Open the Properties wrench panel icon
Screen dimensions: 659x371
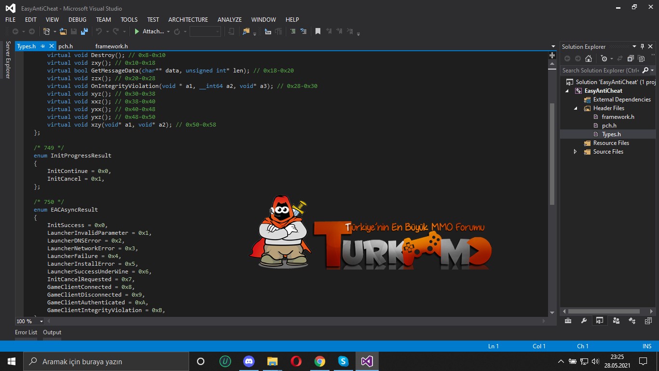pos(584,321)
